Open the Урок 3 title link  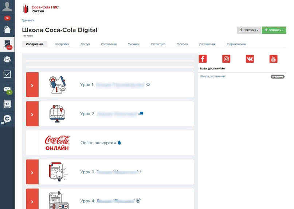(x=109, y=172)
